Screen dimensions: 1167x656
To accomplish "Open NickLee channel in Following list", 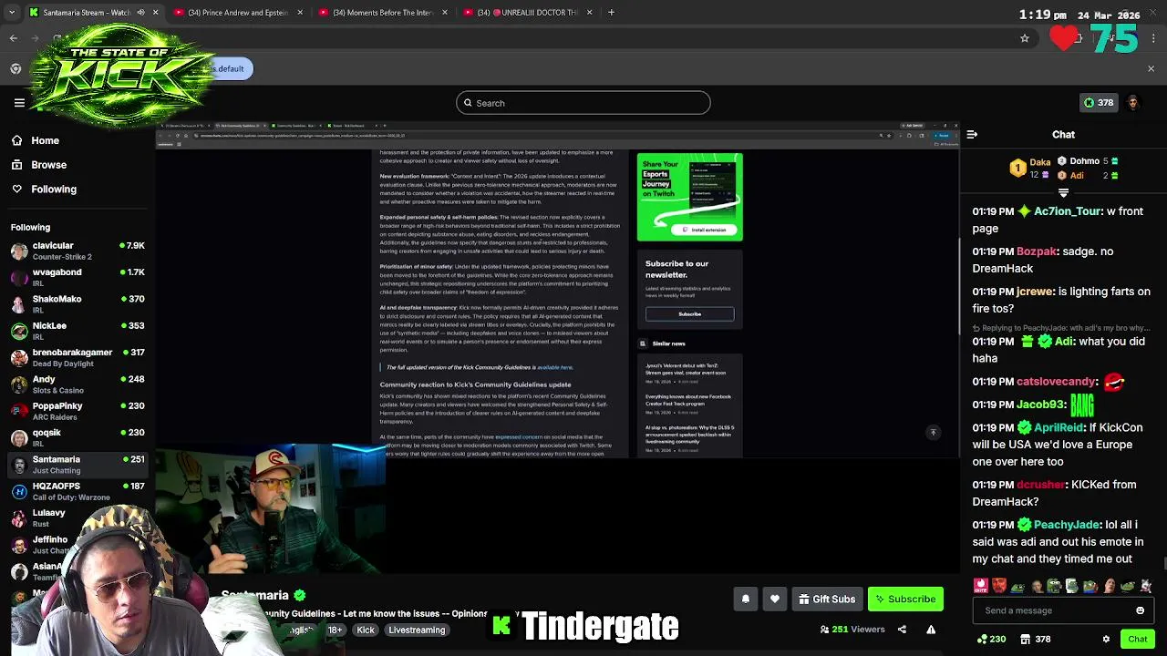I will (77, 331).
